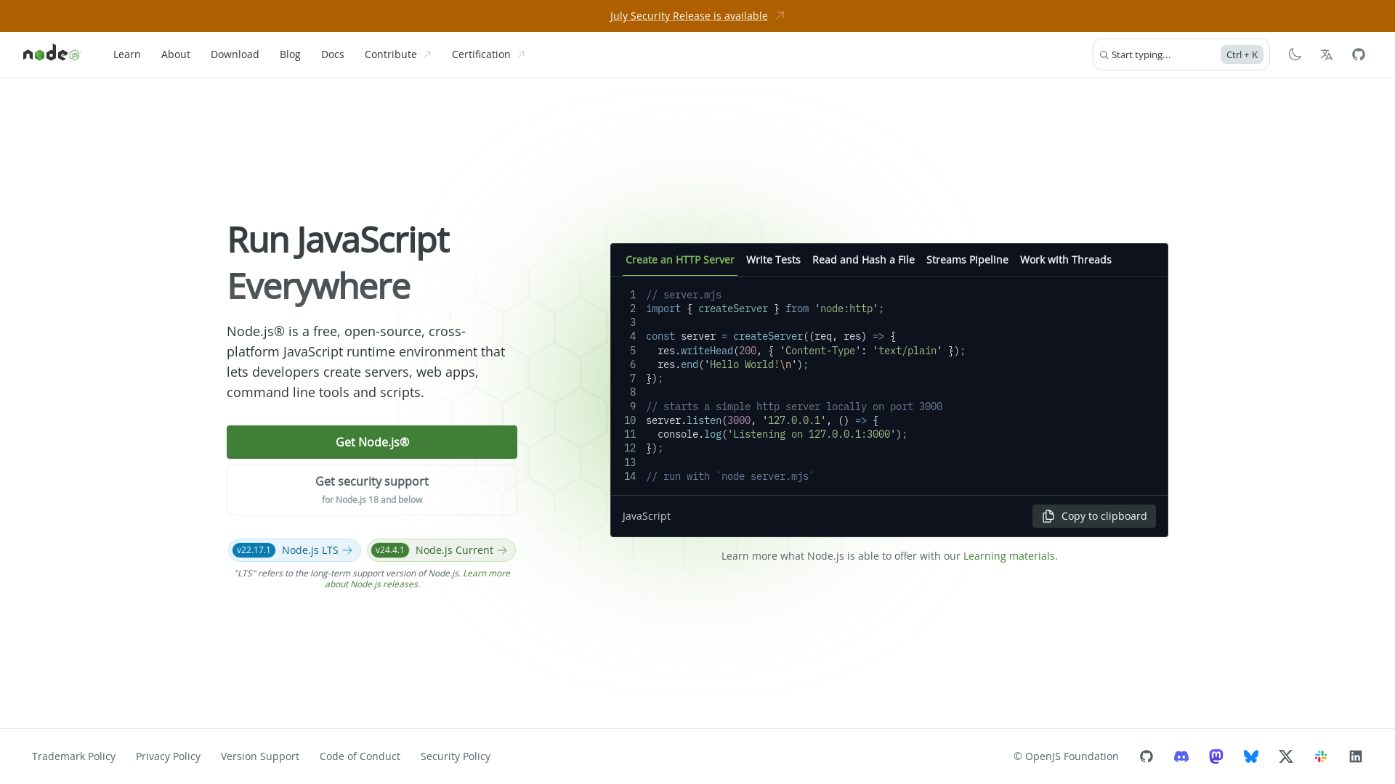
Task: Open the Contribute external link
Action: pyautogui.click(x=398, y=54)
